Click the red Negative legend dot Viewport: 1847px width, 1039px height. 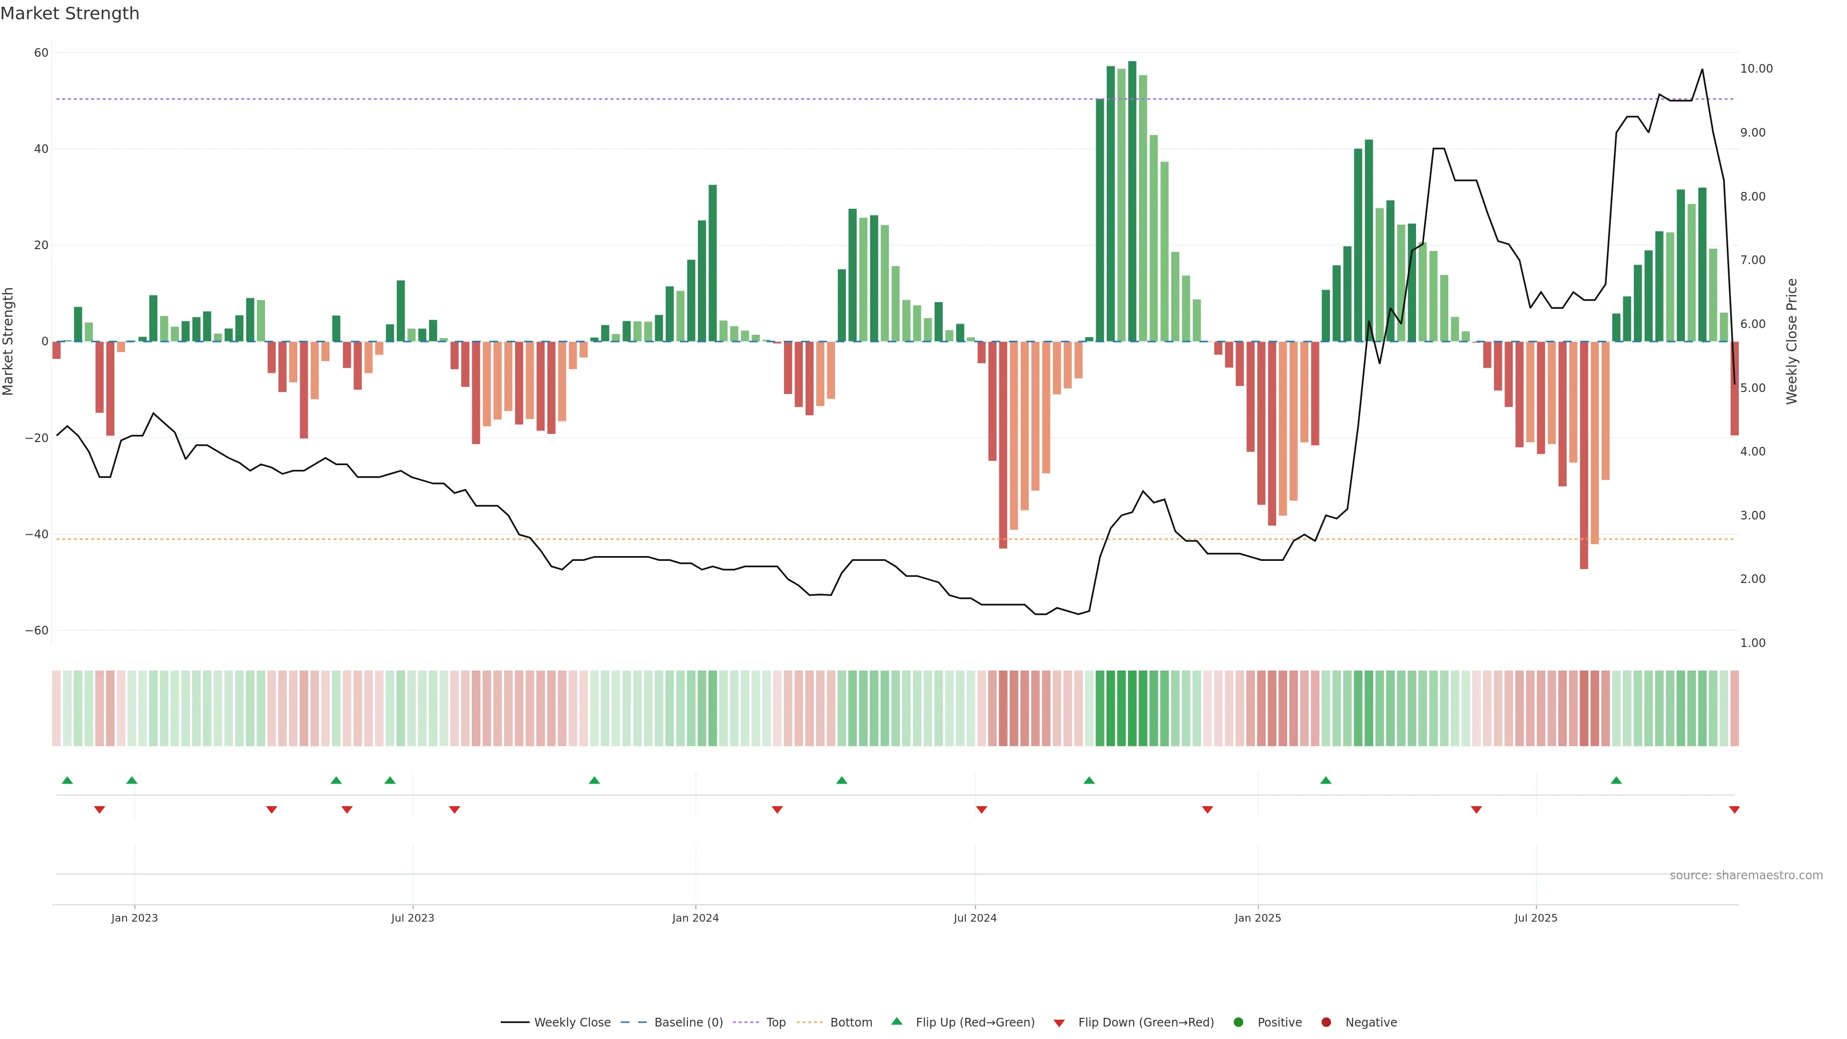[x=1326, y=1022]
